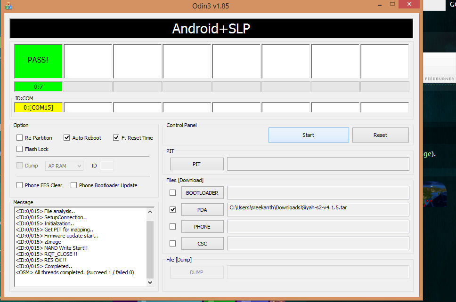Click the 'Get PIT for mapping..' log line
The height and width of the screenshot is (302, 456).
(54, 230)
